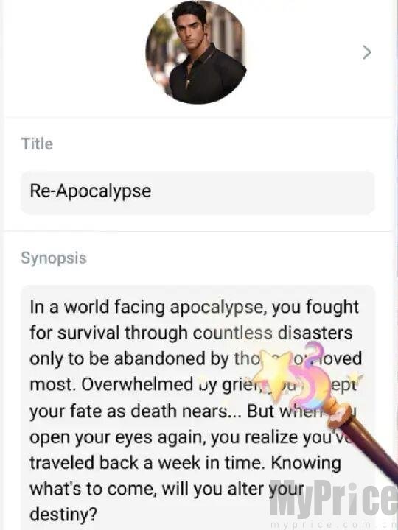398x530 pixels.
Task: Focus the Title field containing Re-Apocalypse
Action: [198, 192]
